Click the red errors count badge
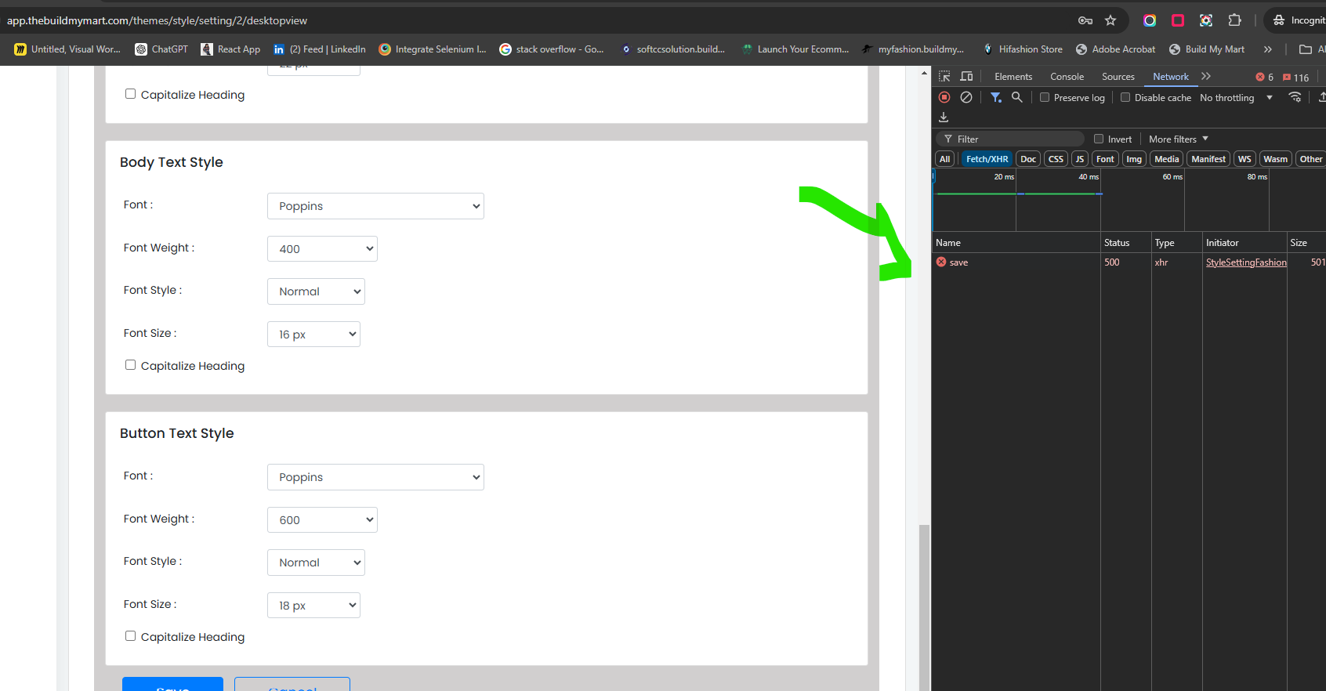1326x691 pixels. click(x=1264, y=78)
